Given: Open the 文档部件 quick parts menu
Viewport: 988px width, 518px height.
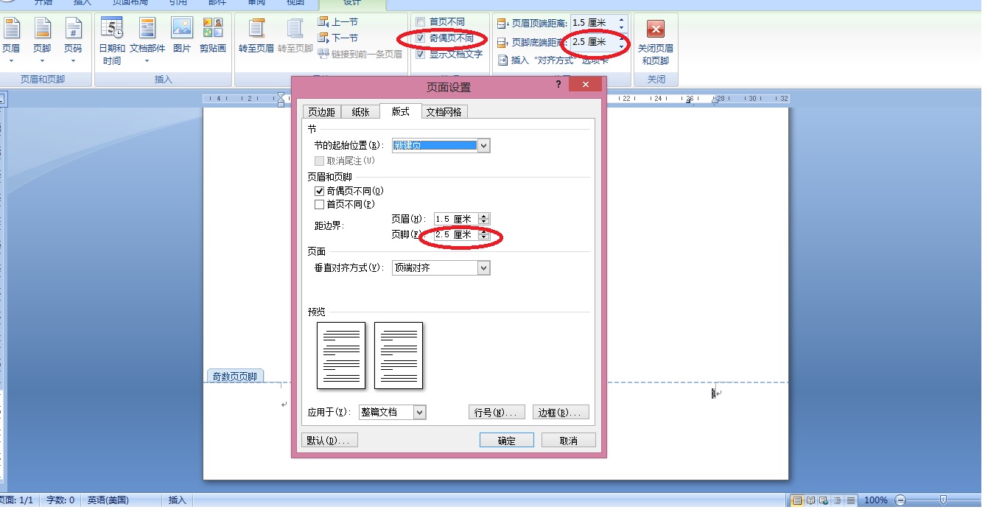Looking at the screenshot, I should (x=147, y=40).
